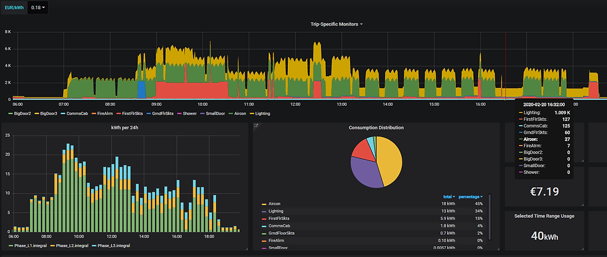Click the BigDoor2 legend color line icon
Image resolution: width=607 pixels, height=257 pixels.
[x=11, y=114]
